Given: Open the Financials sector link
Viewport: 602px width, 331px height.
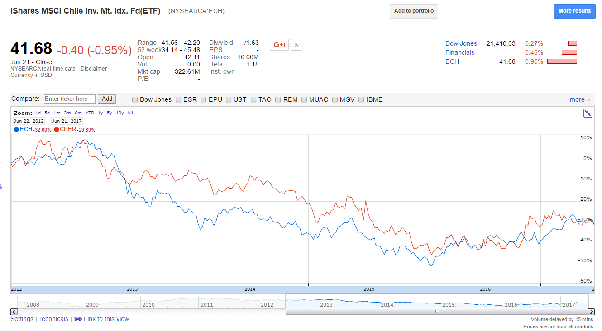Looking at the screenshot, I should (x=460, y=52).
